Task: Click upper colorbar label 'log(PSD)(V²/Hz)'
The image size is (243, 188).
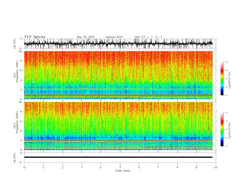Action: point(230,80)
